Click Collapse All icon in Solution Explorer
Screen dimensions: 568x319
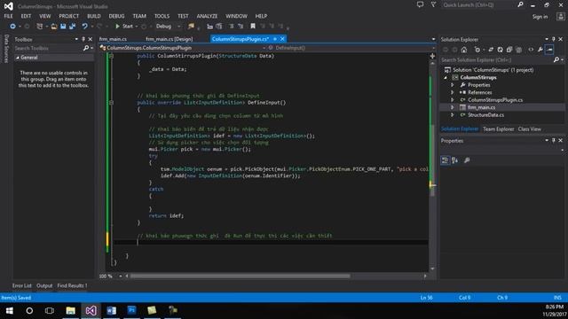[509, 50]
